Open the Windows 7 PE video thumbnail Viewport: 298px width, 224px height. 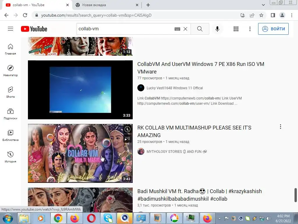80,90
